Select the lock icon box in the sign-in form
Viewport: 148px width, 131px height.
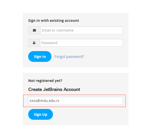[x=34, y=43]
